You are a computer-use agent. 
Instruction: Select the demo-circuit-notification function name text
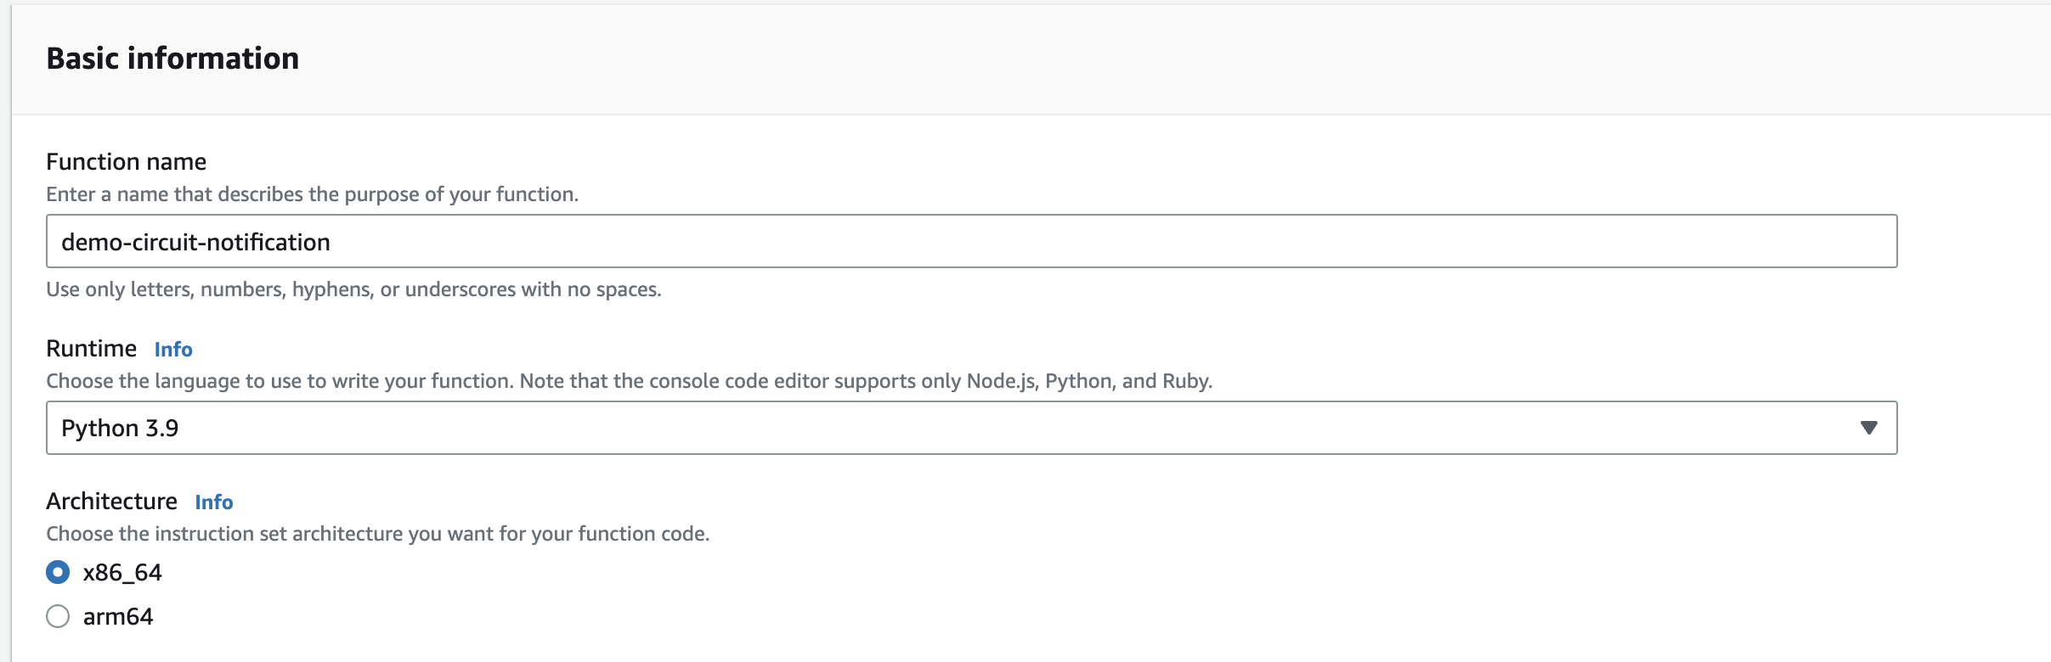click(195, 241)
